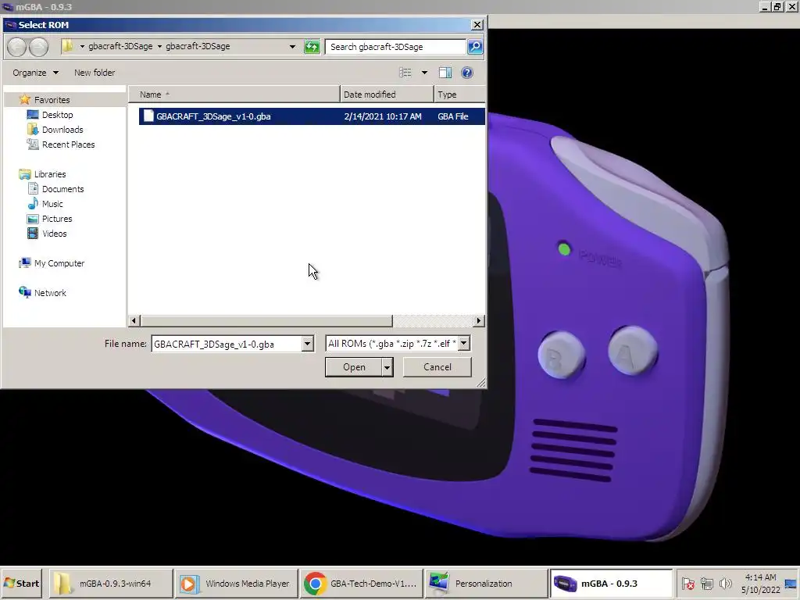Open the Windows Start menu
The width and height of the screenshot is (800, 600).
pos(21,583)
